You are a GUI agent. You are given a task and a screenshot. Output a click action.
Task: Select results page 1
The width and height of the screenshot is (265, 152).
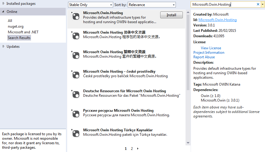pyautogui.click(x=126, y=149)
